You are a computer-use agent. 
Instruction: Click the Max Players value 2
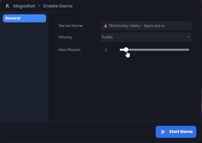pos(106,50)
